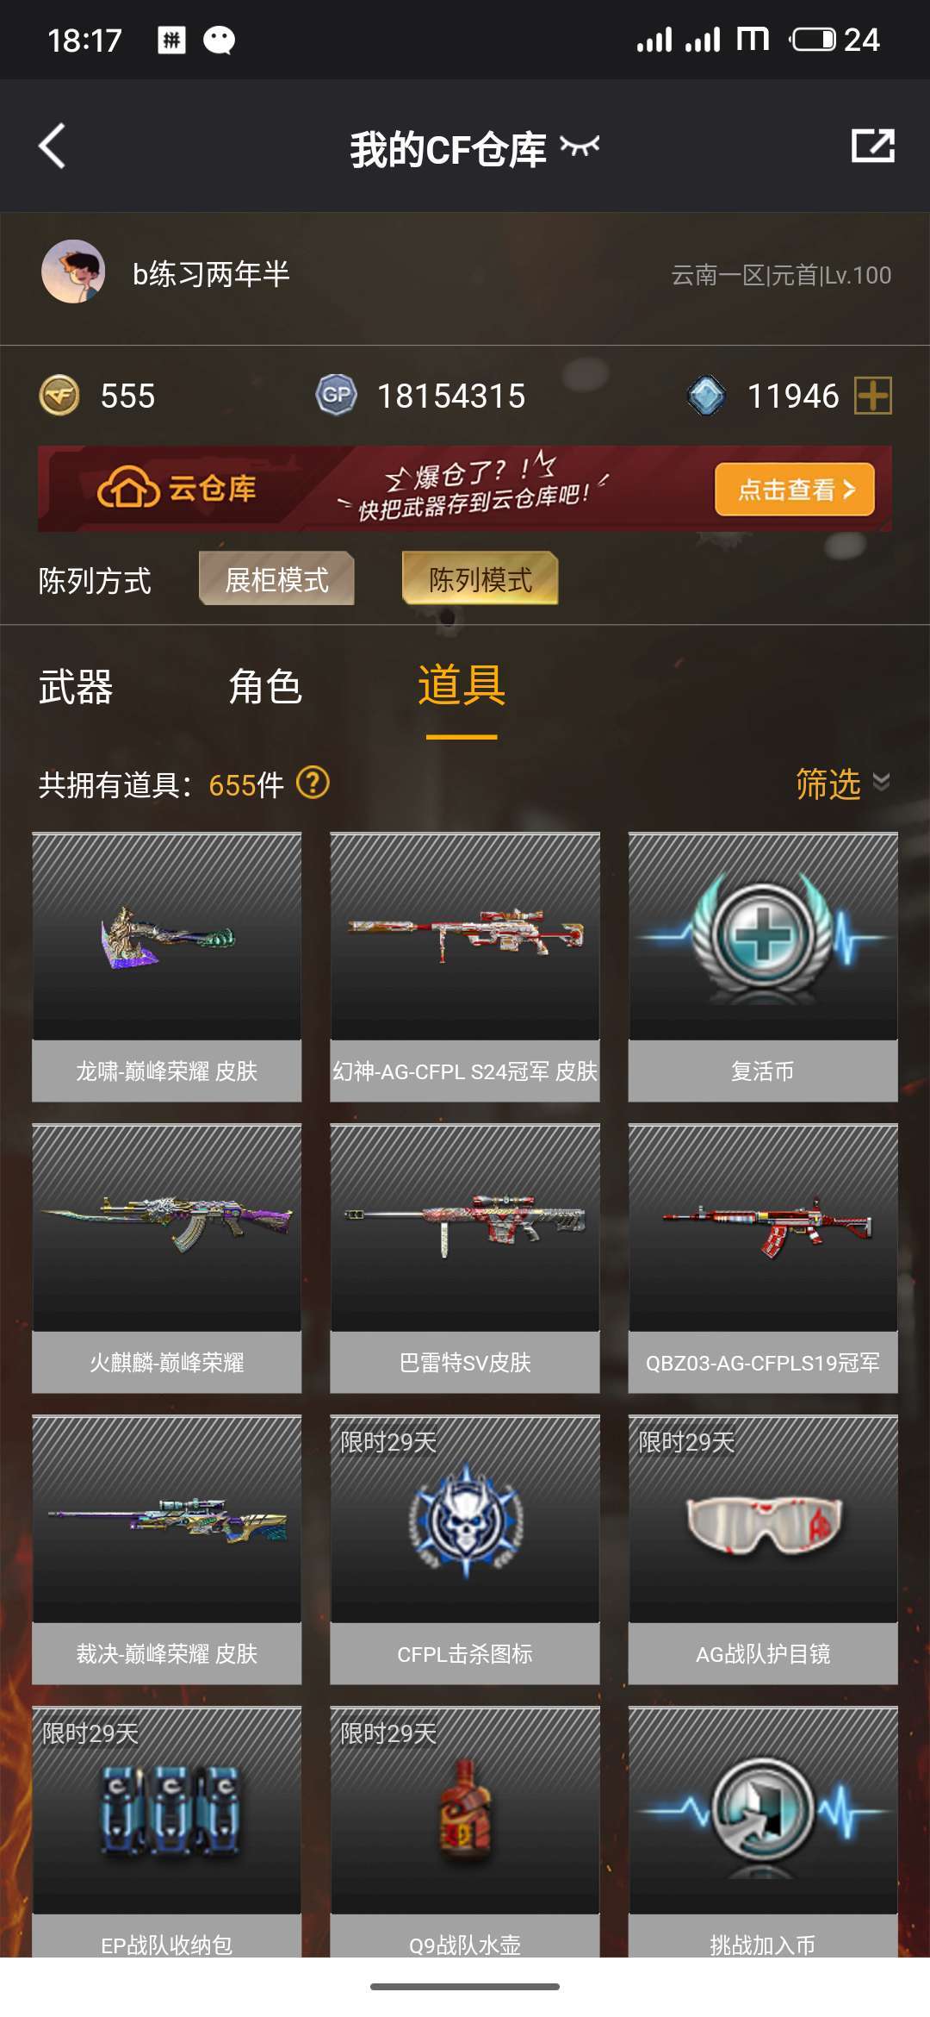Open the CFPL击杀图标 item card
Screen dimensions: 930x2017
(465, 1550)
